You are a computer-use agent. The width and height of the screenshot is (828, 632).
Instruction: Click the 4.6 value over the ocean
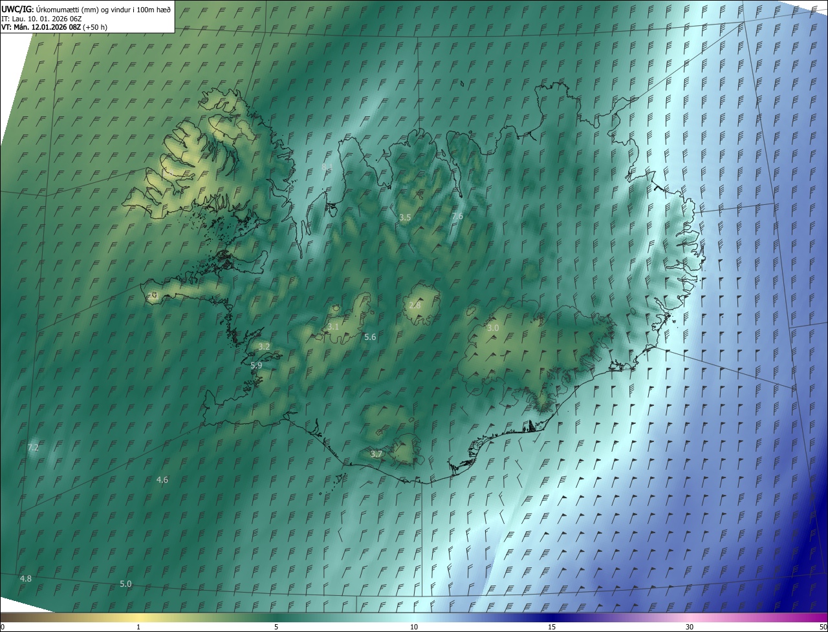[x=162, y=479]
